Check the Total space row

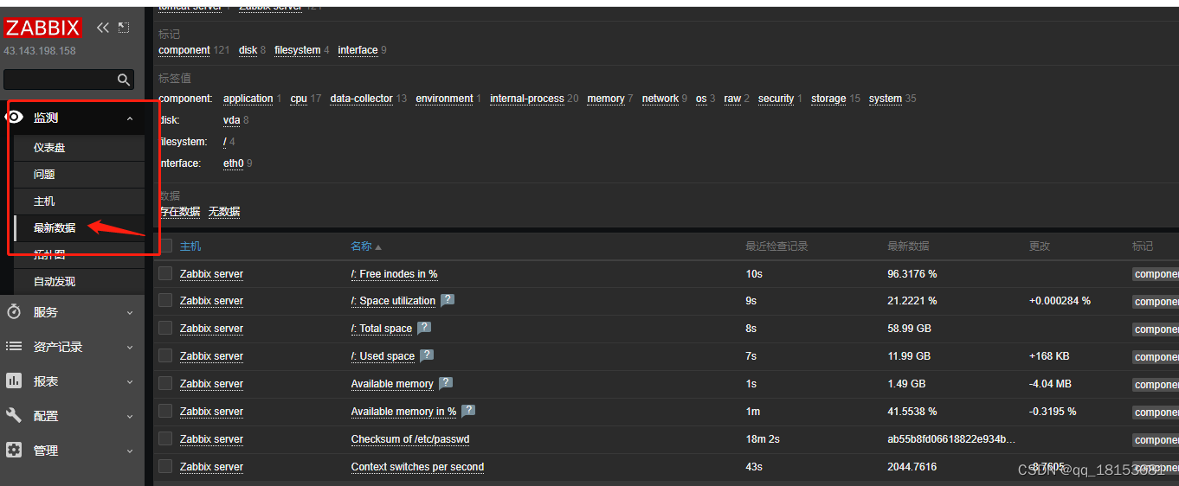pyautogui.click(x=165, y=328)
